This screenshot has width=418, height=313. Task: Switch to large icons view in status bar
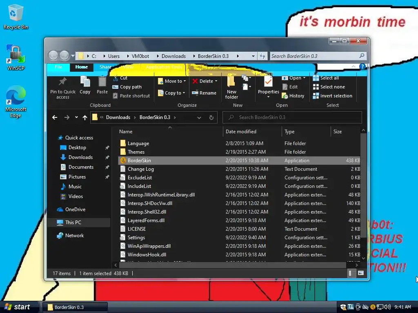(x=361, y=273)
